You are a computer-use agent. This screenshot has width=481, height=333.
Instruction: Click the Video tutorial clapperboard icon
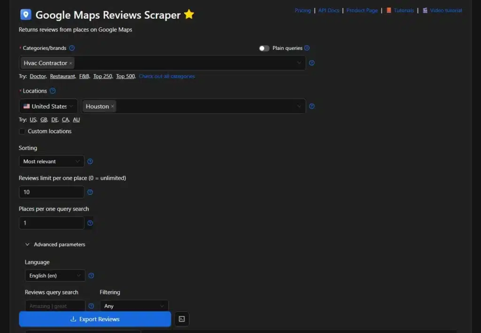coord(426,10)
